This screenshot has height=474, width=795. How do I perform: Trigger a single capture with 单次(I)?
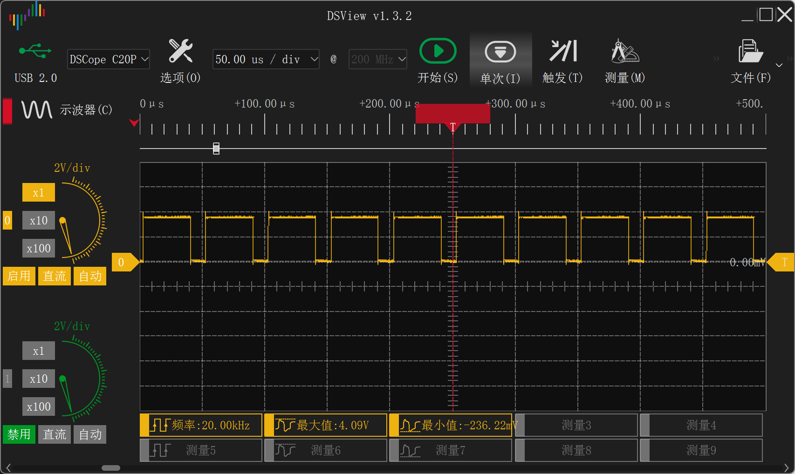(x=500, y=52)
